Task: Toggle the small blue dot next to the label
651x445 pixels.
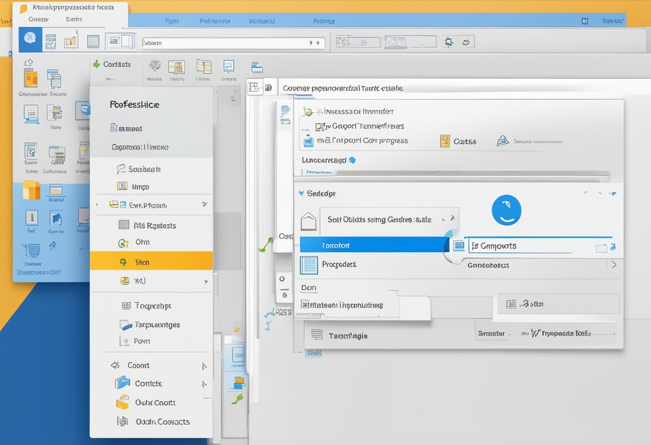Action: (x=352, y=160)
